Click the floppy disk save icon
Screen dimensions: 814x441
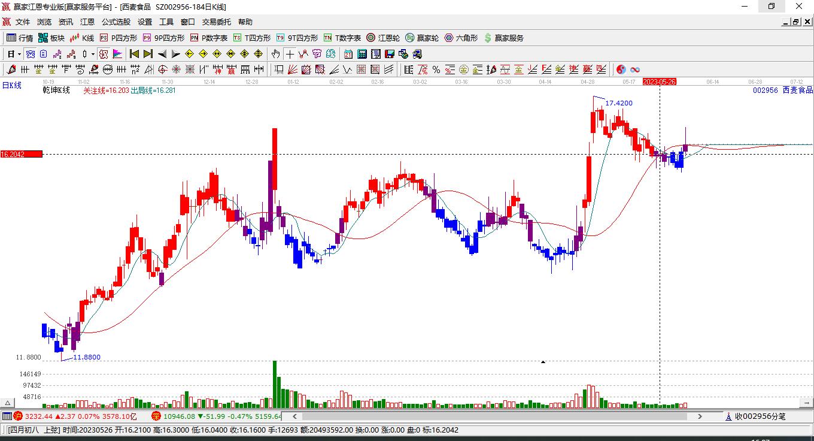(x=389, y=54)
